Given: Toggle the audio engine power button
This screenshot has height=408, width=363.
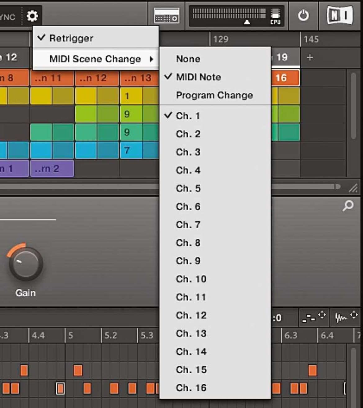Looking at the screenshot, I should click(x=303, y=16).
